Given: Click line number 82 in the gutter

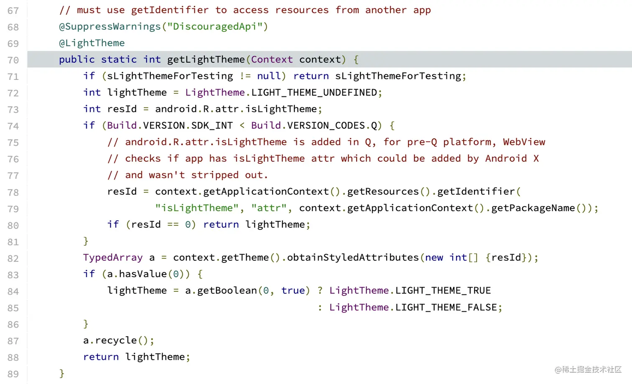Looking at the screenshot, I should click(x=13, y=259).
